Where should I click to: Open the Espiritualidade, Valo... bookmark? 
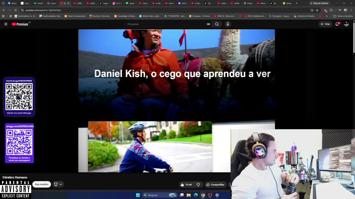coord(50,16)
